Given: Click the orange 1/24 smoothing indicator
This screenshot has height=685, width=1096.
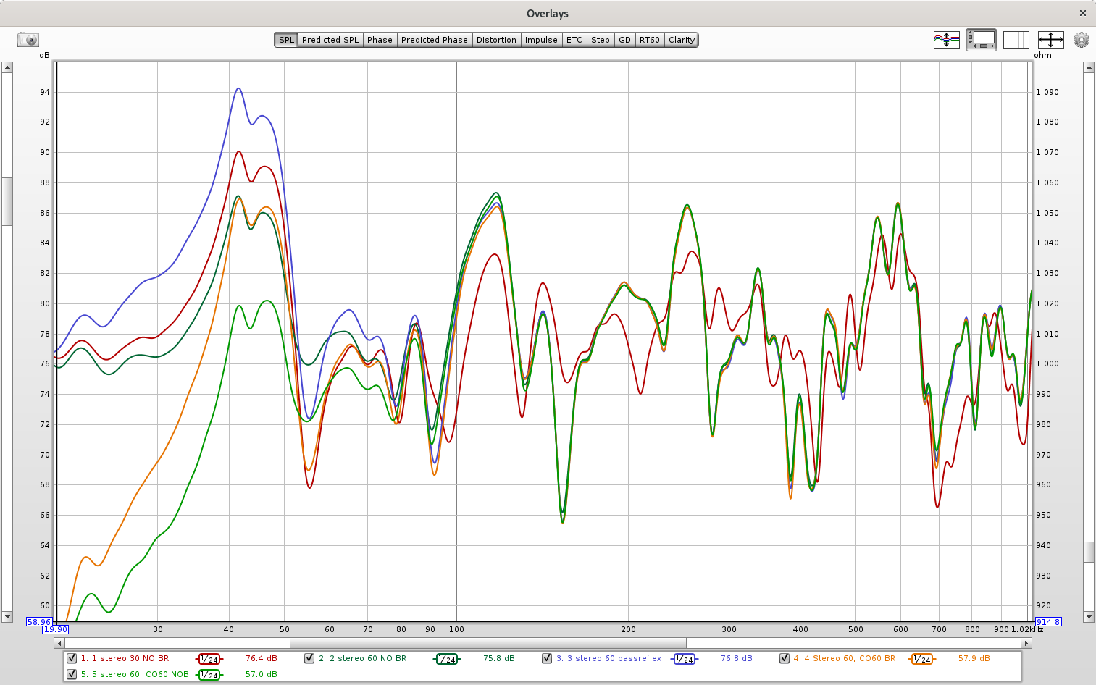Looking at the screenshot, I should (922, 659).
